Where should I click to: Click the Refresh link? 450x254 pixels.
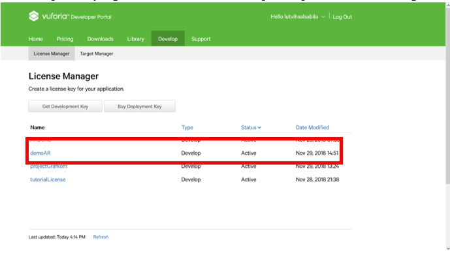tap(101, 237)
